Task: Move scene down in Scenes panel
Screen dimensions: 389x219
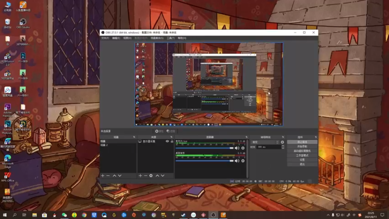Action: [x=120, y=176]
